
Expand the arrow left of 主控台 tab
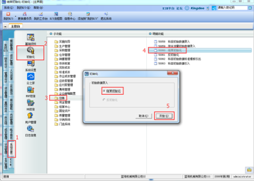pos(5,26)
